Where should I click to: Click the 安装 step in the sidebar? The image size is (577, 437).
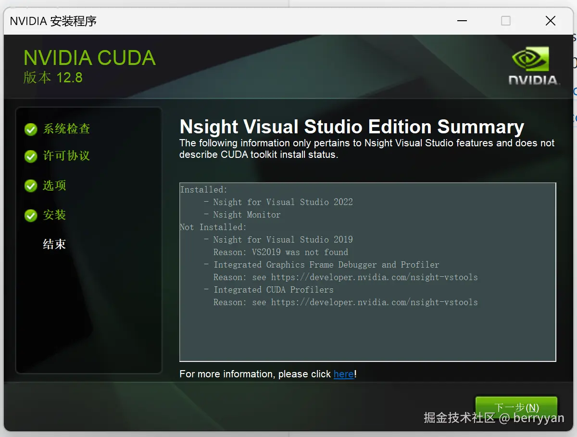tap(53, 215)
